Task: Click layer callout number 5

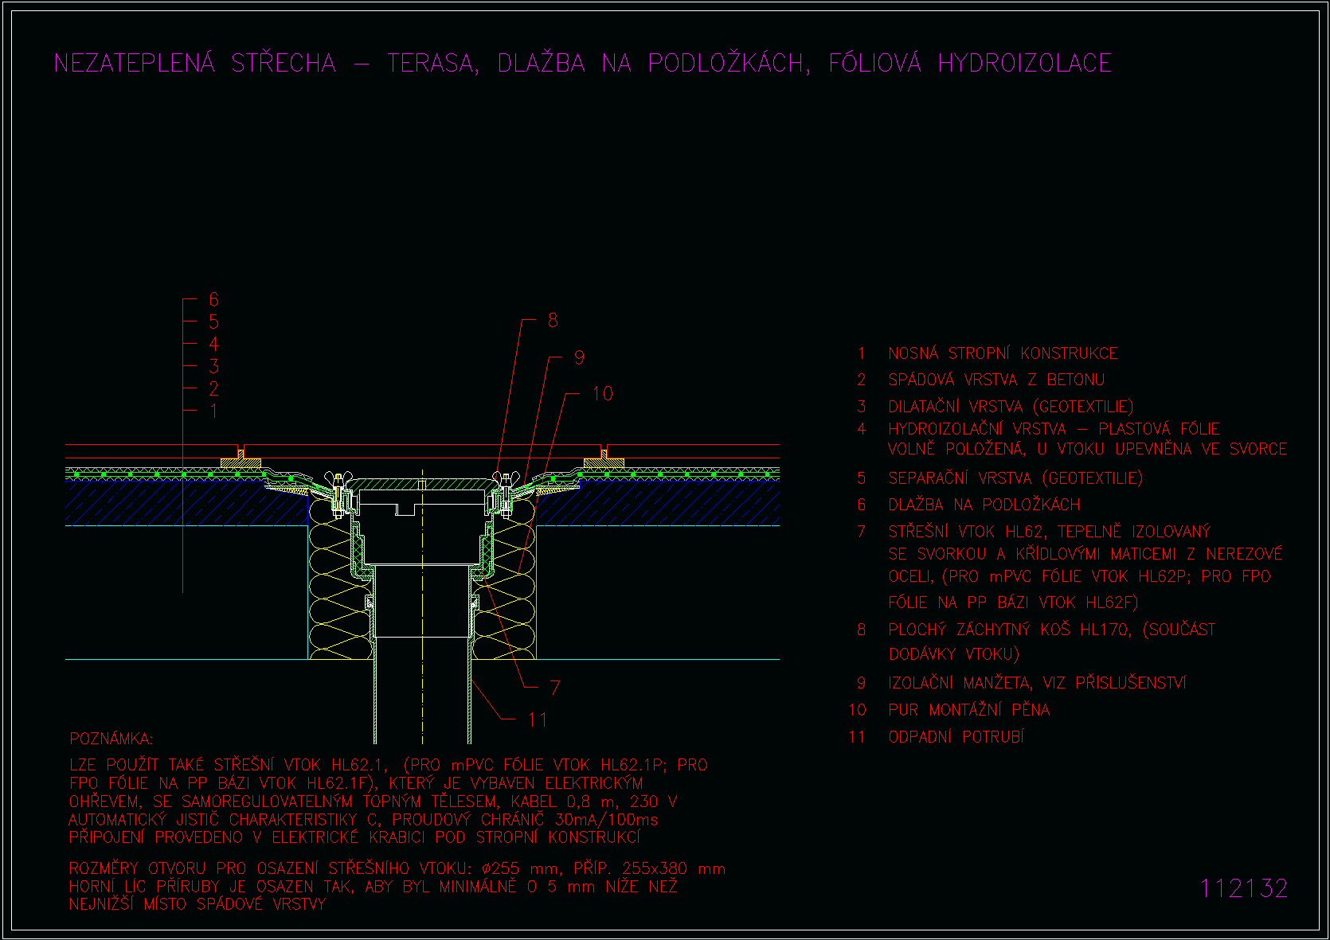Action: point(213,322)
